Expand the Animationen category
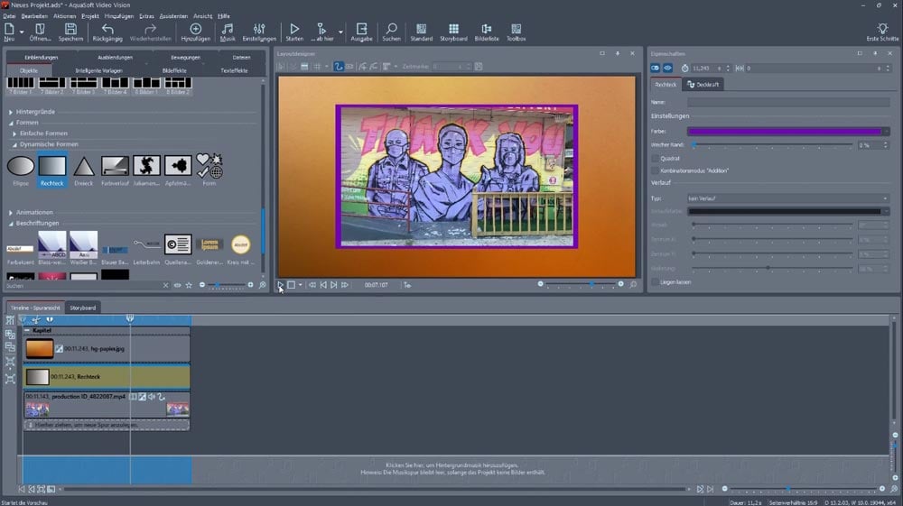 tap(34, 212)
